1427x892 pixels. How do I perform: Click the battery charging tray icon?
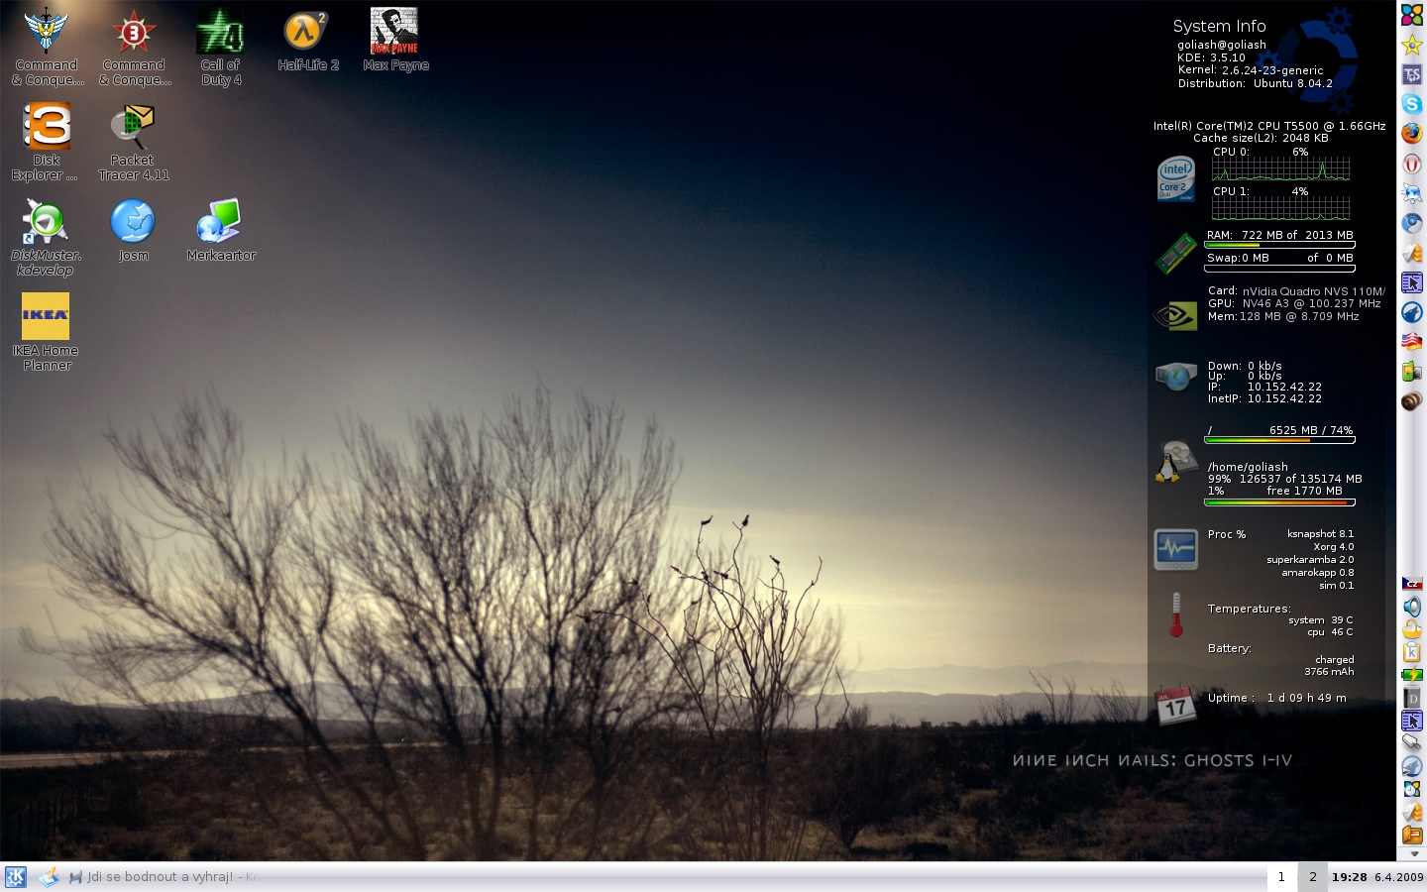(x=1411, y=675)
